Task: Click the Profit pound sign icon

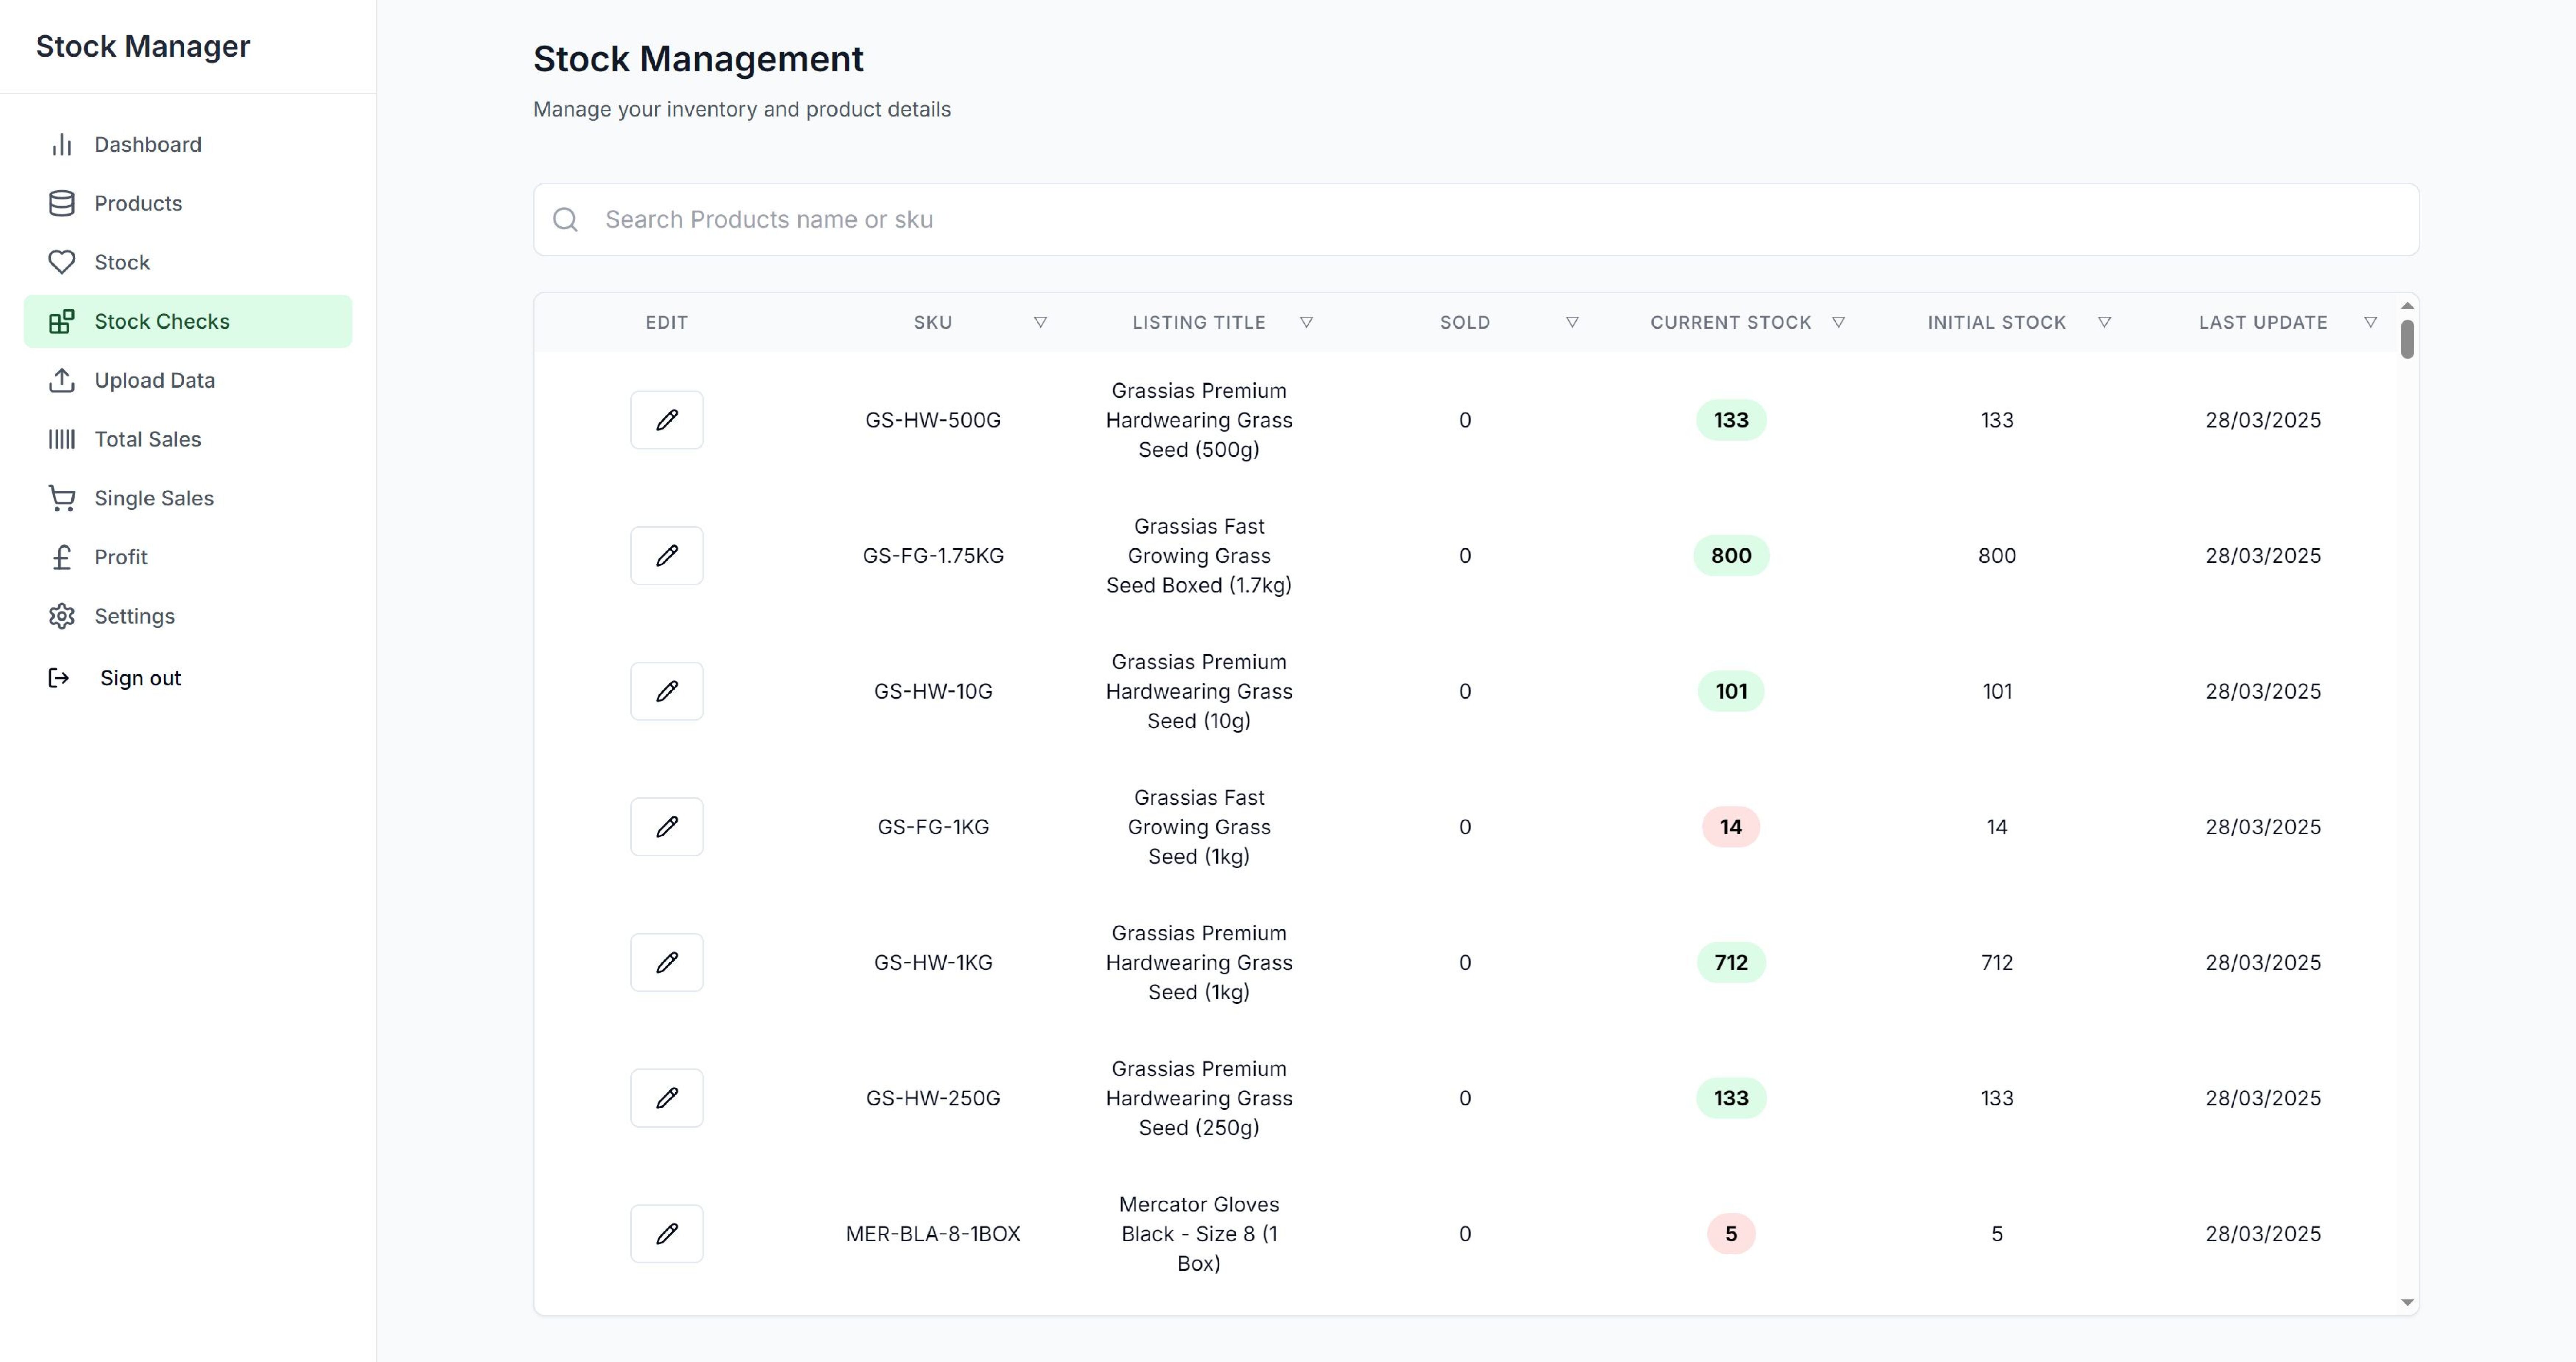Action: click(x=62, y=557)
